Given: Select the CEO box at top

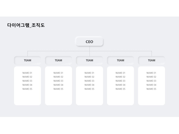Looking at the screenshot, I should (89, 42).
